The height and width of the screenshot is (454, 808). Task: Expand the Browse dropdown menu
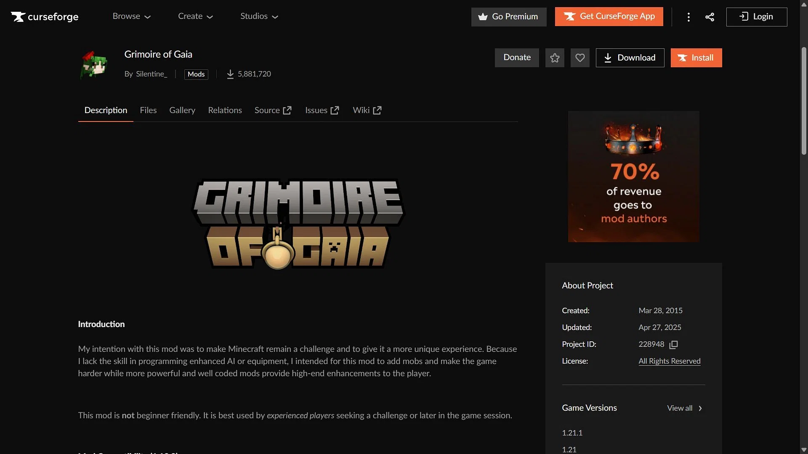pos(131,16)
